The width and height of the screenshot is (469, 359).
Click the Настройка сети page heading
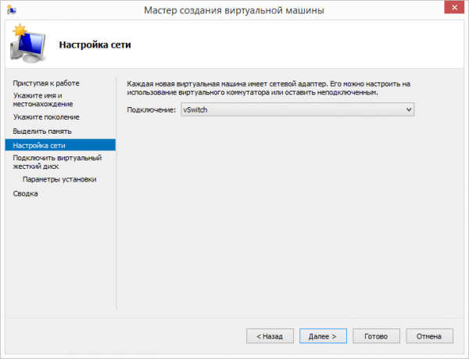pos(95,45)
